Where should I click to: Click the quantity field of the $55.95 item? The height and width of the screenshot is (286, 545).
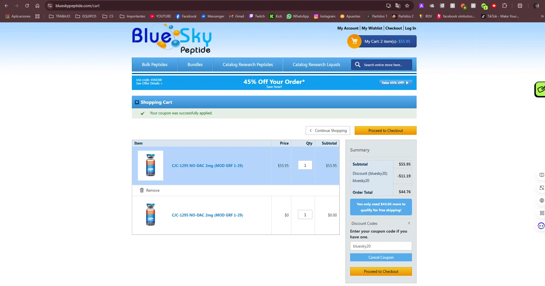305,166
